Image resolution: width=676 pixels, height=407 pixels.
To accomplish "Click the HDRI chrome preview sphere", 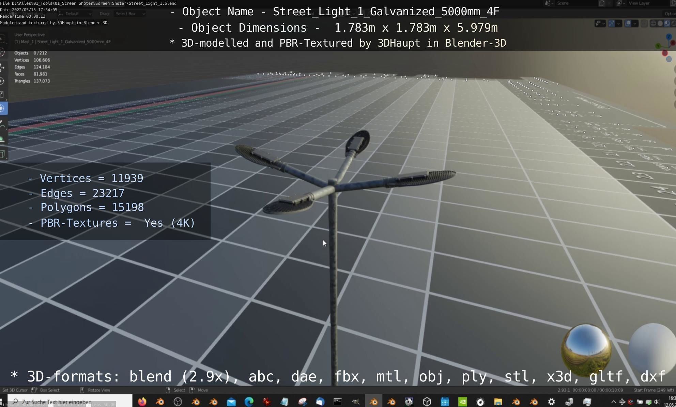I will click(x=586, y=349).
